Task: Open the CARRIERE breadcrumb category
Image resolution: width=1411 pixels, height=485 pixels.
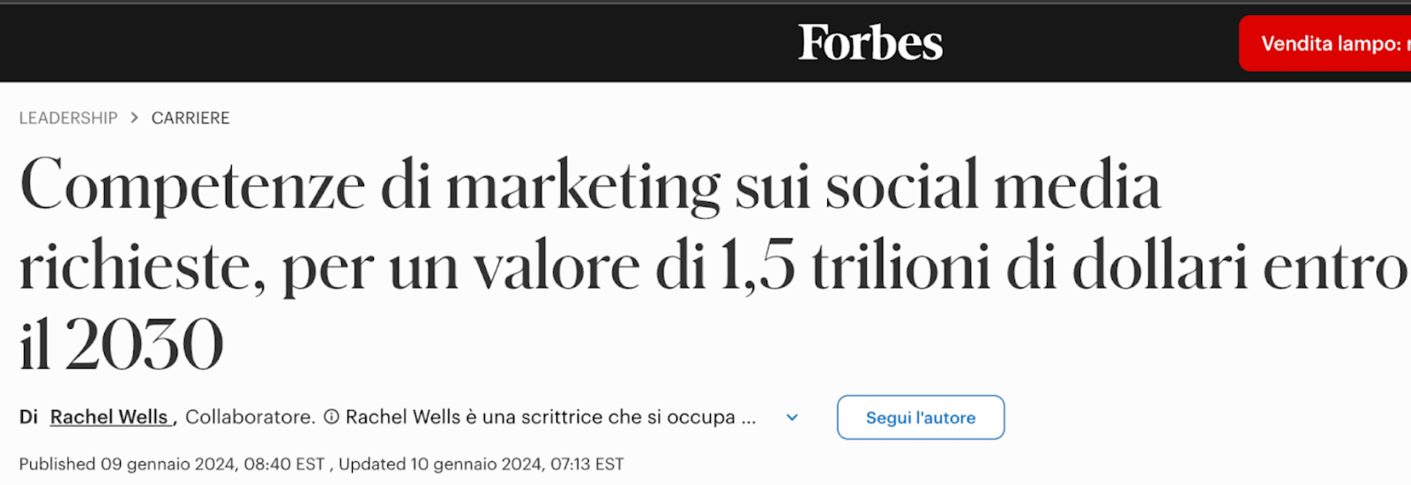Action: (190, 118)
